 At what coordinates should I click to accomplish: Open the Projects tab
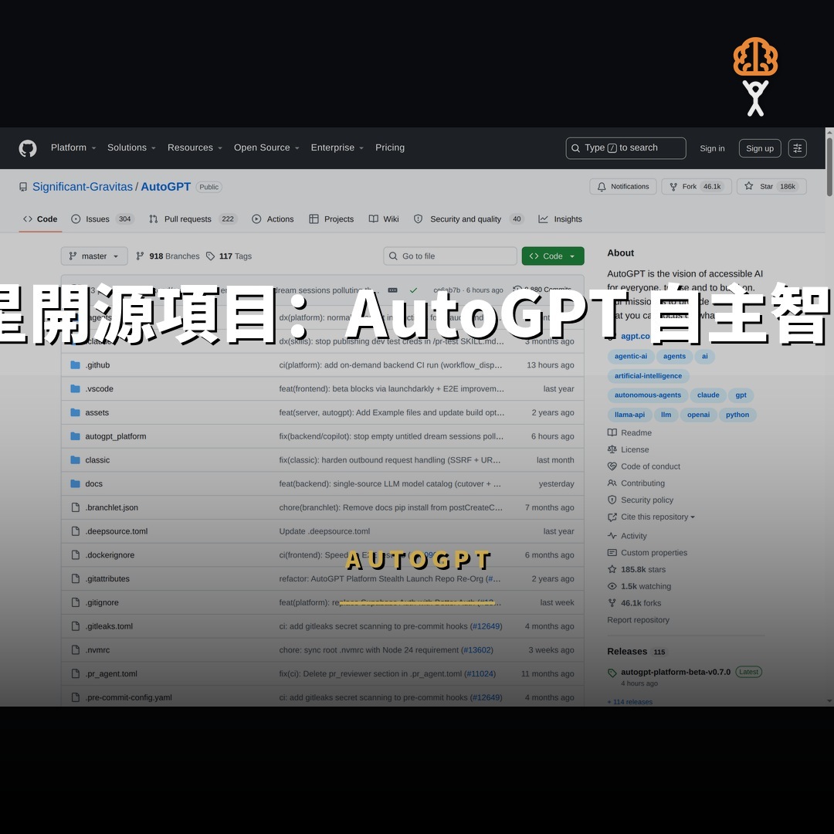(x=331, y=219)
